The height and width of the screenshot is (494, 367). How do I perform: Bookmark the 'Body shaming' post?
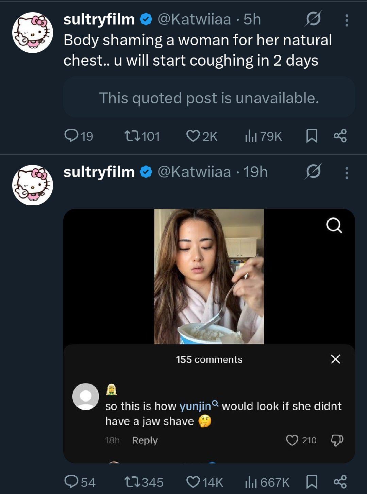[x=312, y=136]
